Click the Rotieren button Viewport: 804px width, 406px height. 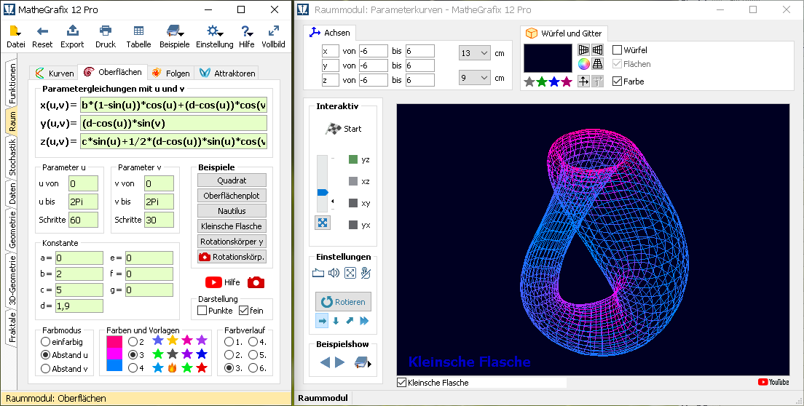coord(344,302)
